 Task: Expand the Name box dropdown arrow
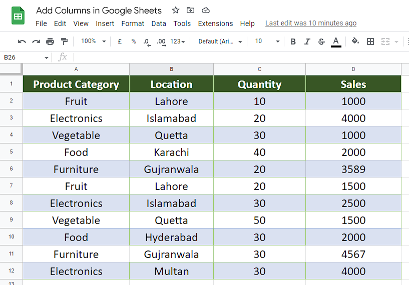pyautogui.click(x=47, y=57)
